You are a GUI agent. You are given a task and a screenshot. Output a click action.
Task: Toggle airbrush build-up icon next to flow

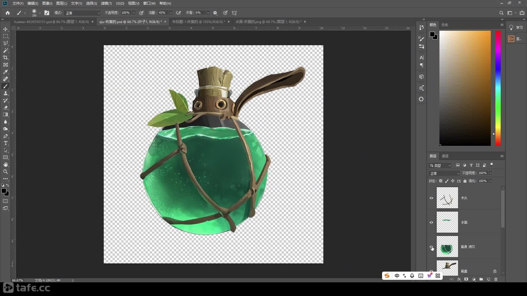tap(178, 13)
